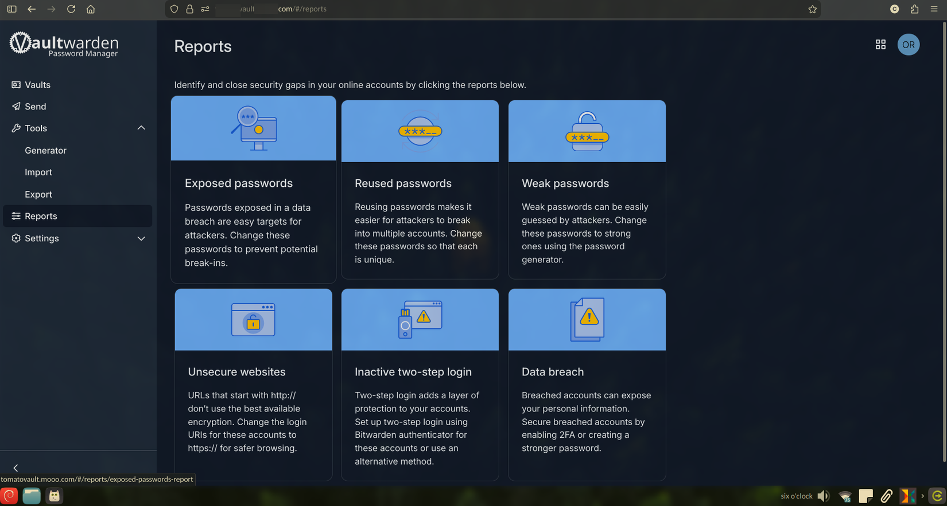This screenshot has width=947, height=506.
Task: Open the Unsecure websites report title
Action: pyautogui.click(x=236, y=372)
